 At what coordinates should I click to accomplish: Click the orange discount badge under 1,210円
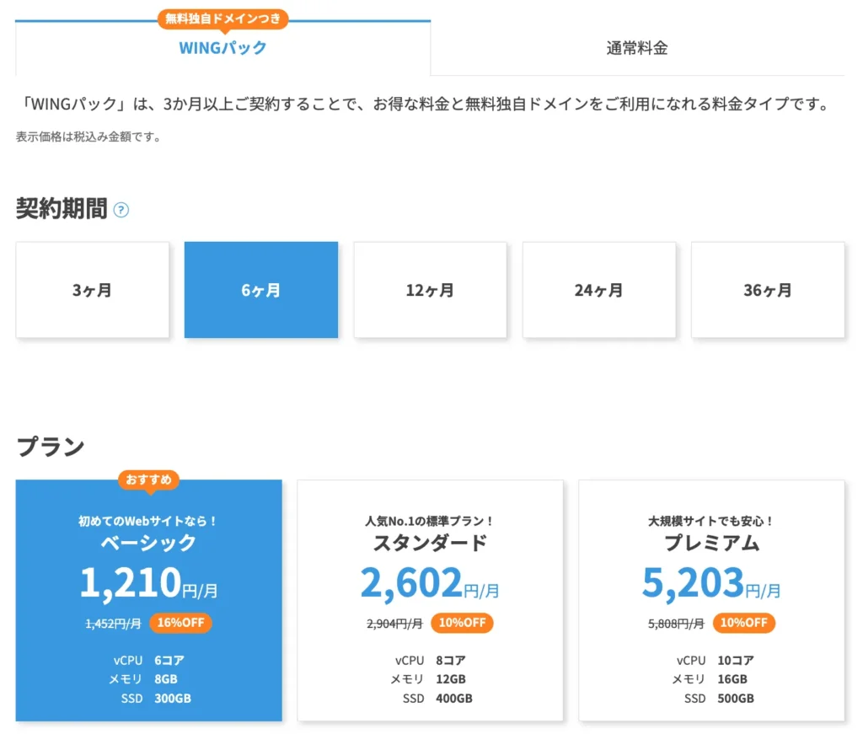(x=178, y=624)
